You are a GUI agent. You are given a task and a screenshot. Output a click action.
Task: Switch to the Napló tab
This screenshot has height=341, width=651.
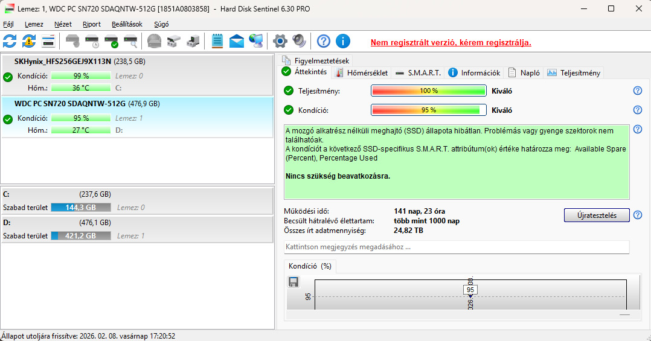click(524, 73)
